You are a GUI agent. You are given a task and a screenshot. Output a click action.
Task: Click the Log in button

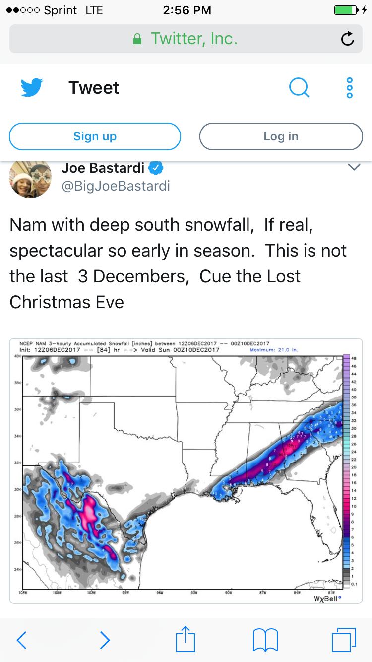tap(281, 136)
